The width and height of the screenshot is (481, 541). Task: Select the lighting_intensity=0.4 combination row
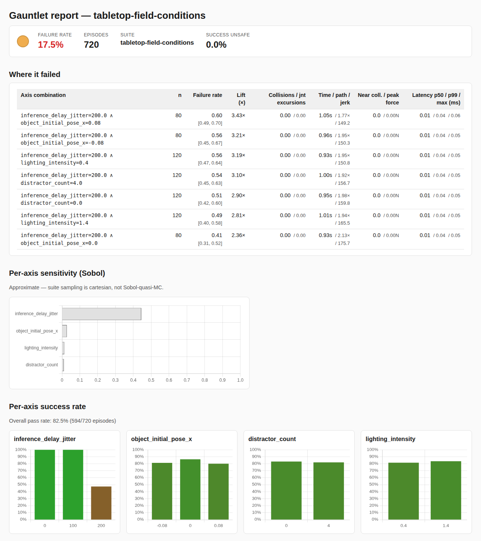coord(240,159)
